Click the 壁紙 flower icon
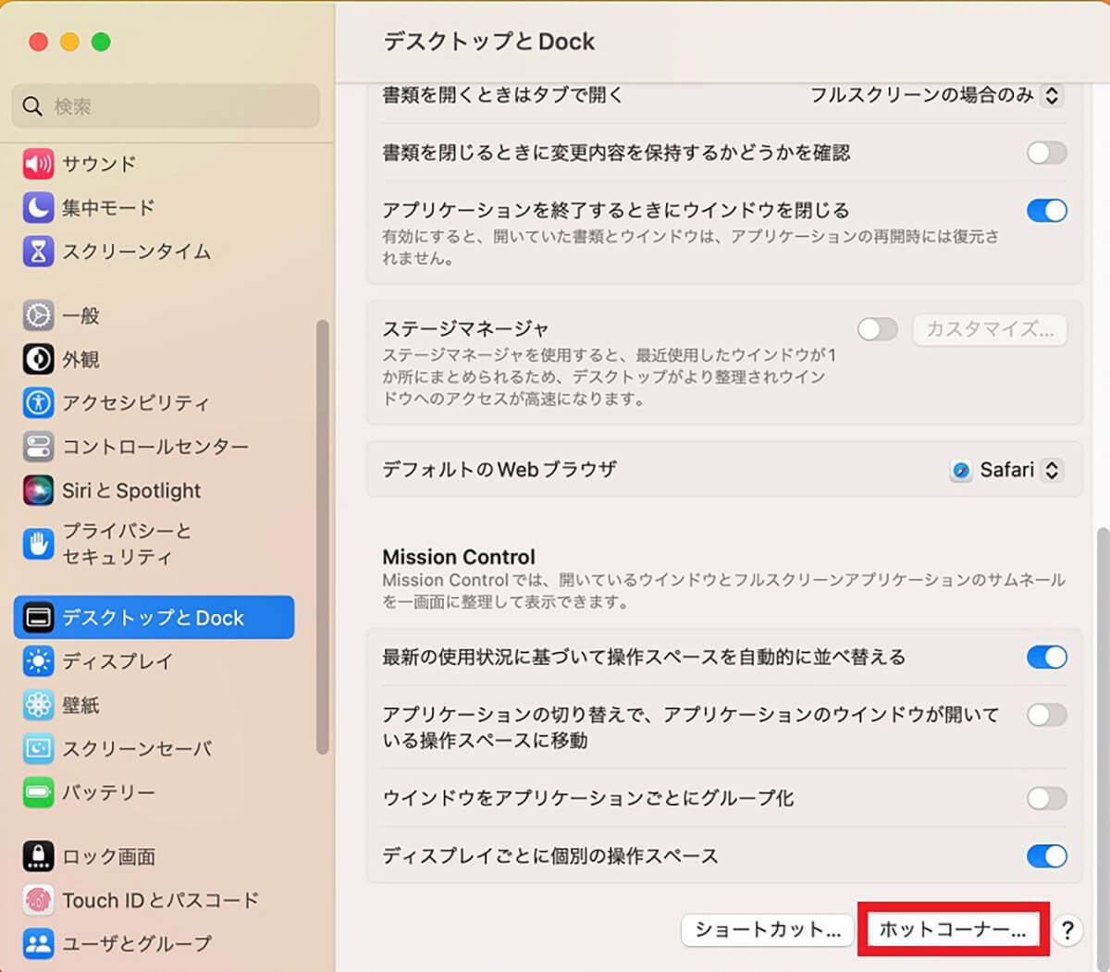Image resolution: width=1110 pixels, height=972 pixels. pyautogui.click(x=38, y=705)
